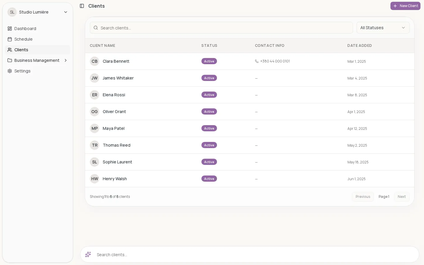Click the JW avatar for James Whitaker
This screenshot has height=265, width=424.
coord(95,78)
